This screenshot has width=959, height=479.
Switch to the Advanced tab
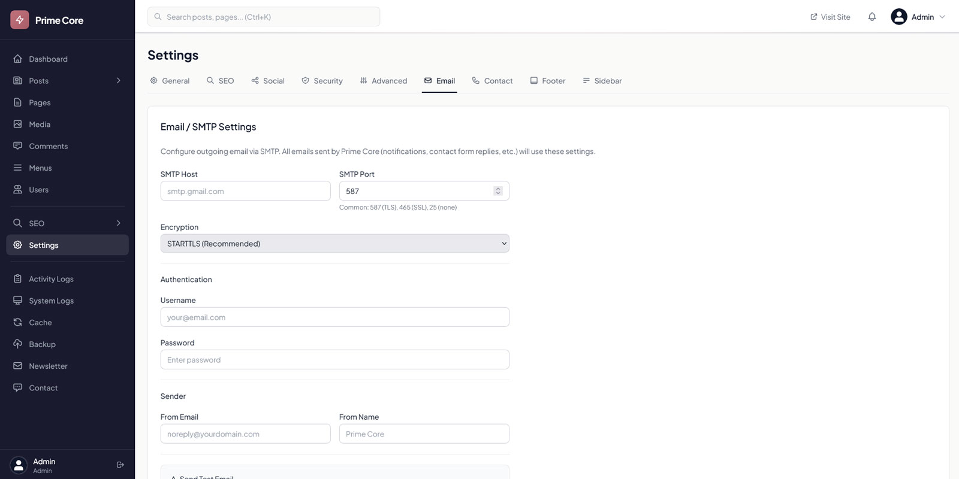click(x=383, y=81)
